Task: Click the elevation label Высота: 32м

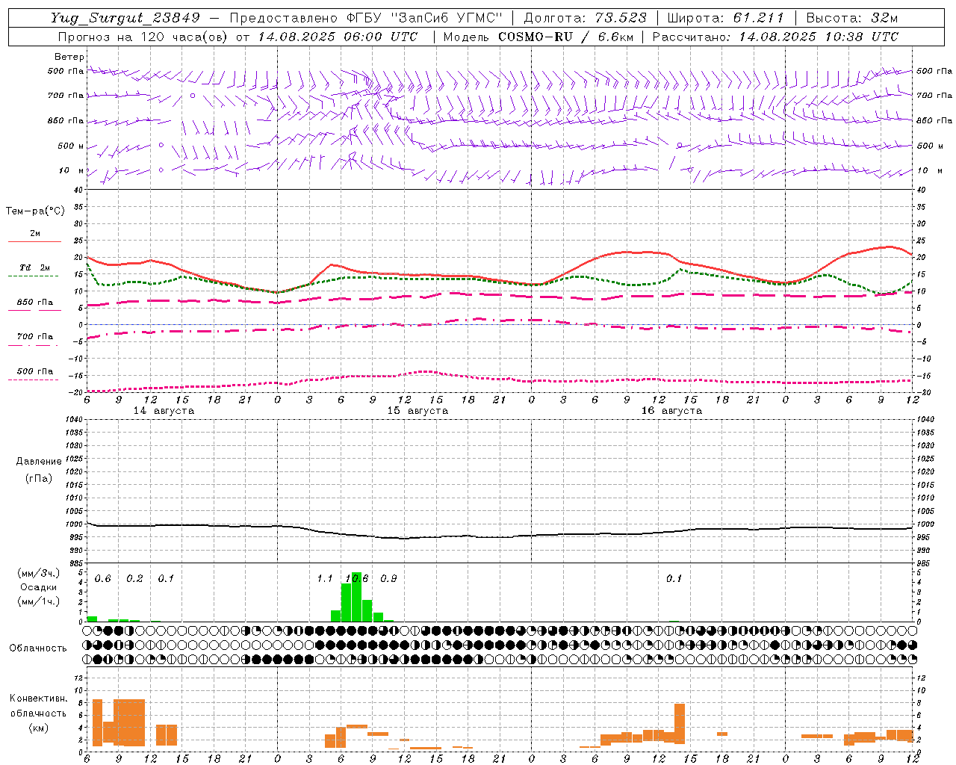Action: click(x=851, y=18)
